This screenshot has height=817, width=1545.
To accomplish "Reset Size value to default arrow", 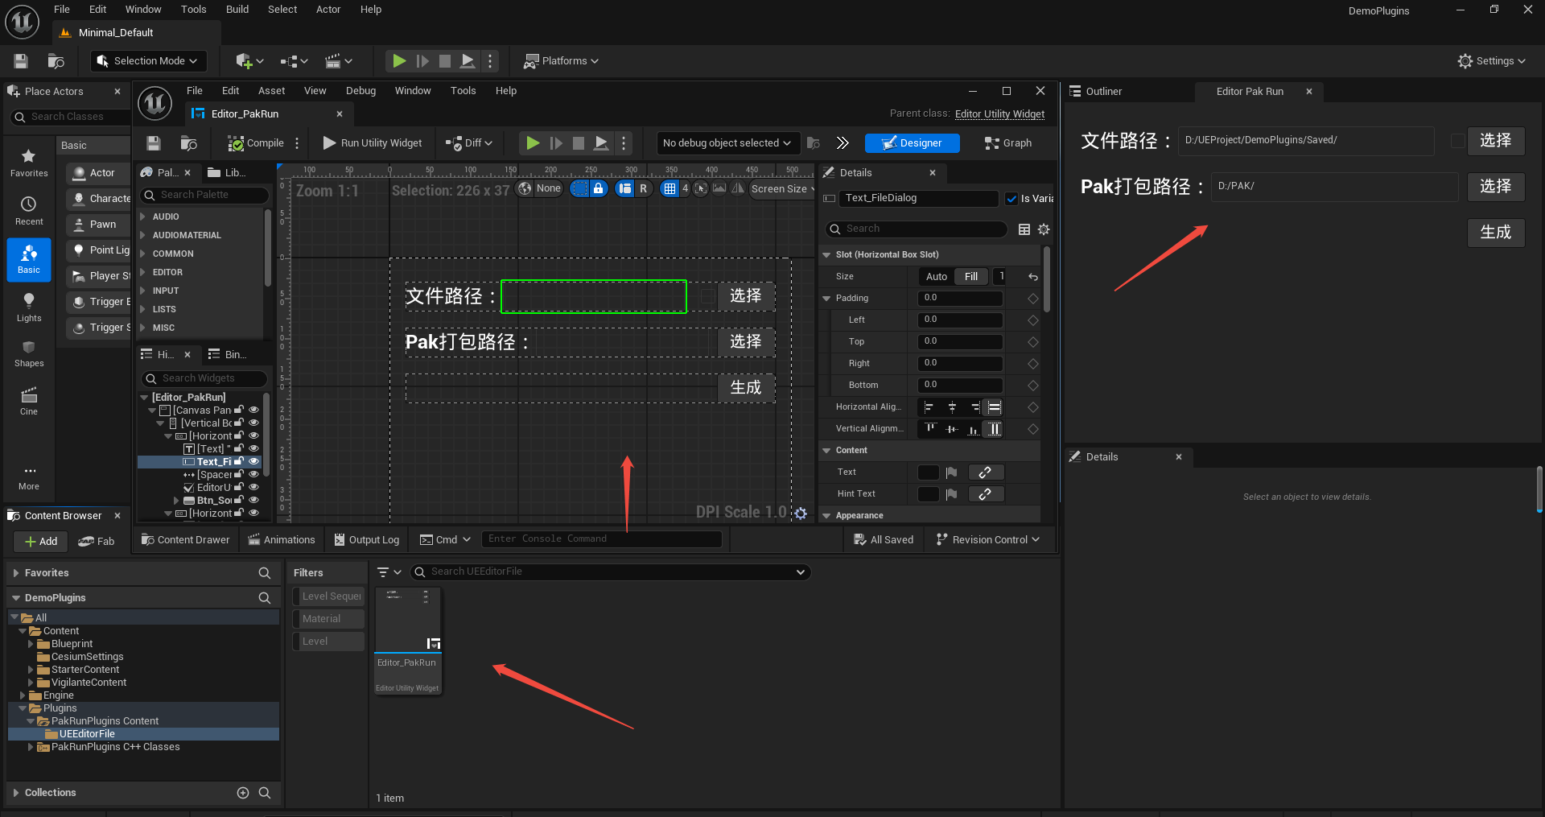I will (1033, 277).
